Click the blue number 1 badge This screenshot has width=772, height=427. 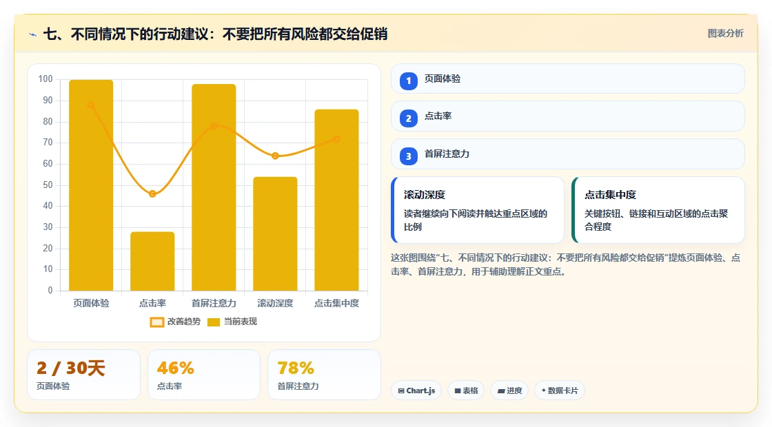click(x=408, y=81)
